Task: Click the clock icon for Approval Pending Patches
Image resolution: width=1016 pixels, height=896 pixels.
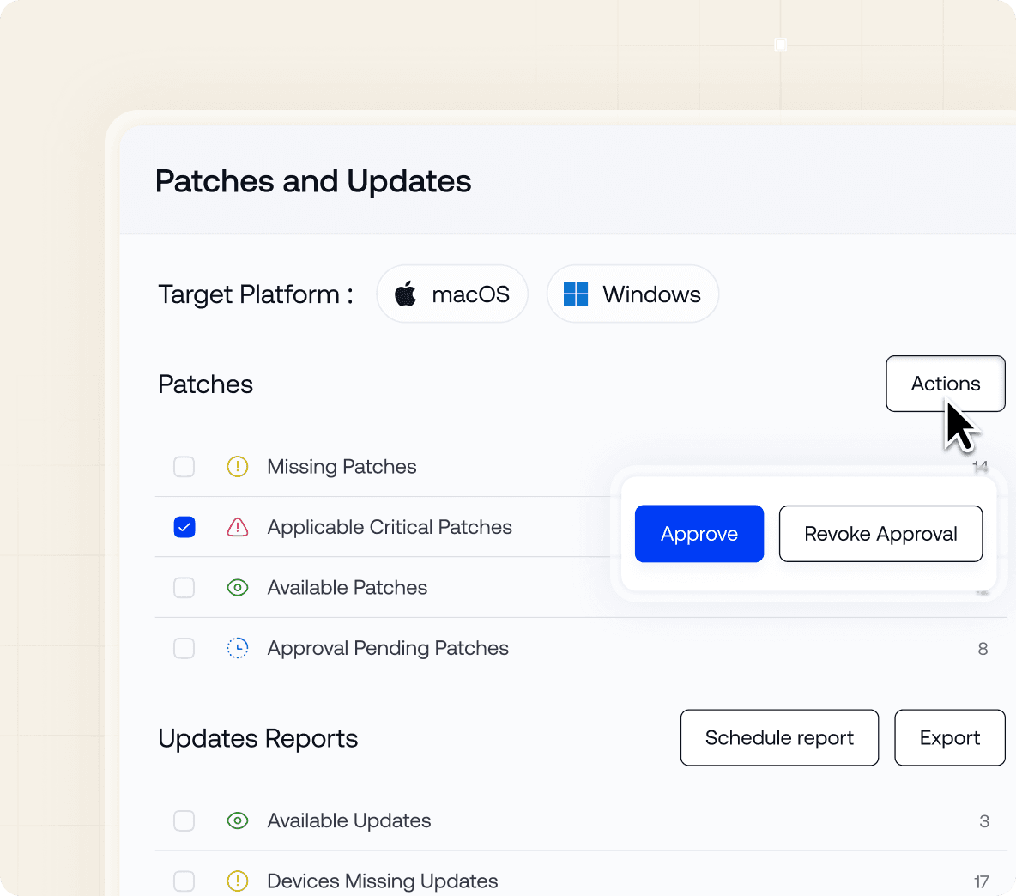Action: tap(238, 648)
